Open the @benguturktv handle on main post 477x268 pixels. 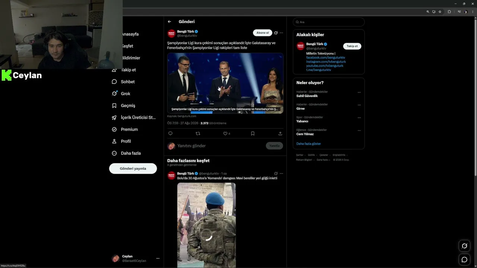point(187,36)
